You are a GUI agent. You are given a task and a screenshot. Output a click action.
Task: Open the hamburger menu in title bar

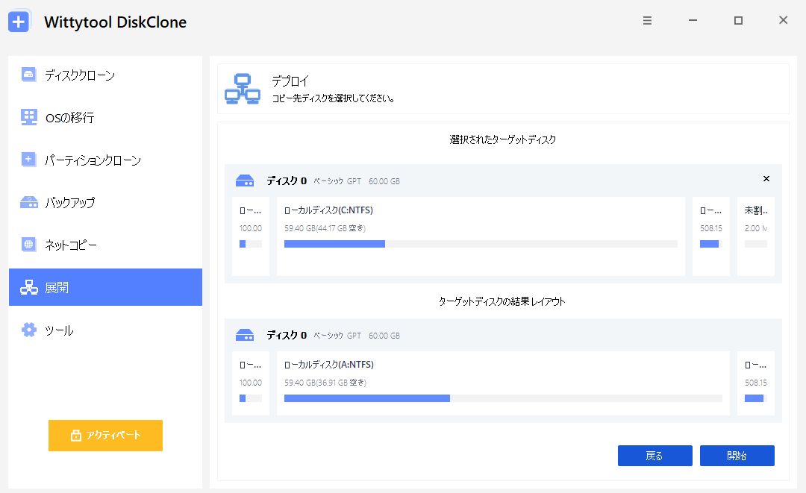tap(647, 21)
